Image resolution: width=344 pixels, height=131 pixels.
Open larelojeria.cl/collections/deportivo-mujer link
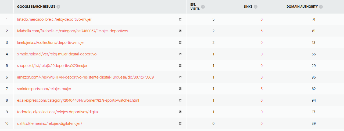point(51,43)
